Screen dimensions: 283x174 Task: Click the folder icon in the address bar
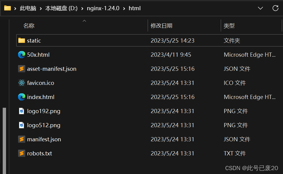(7, 8)
